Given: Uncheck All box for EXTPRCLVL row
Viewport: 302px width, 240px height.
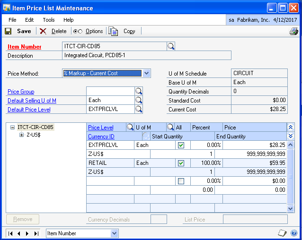Looking at the screenshot, I should click(181, 145).
